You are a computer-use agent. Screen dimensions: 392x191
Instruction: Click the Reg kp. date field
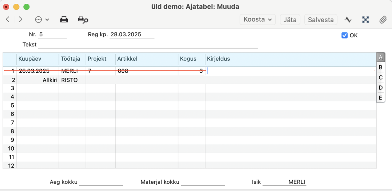(x=132, y=35)
